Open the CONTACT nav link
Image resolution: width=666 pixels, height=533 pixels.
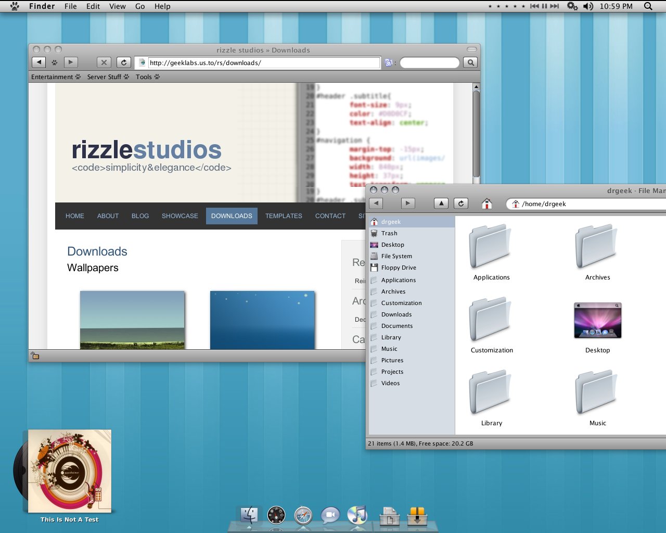point(330,216)
